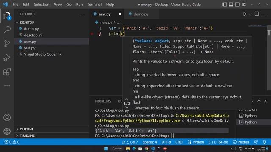Open taskbar Search box
Image resolution: width=271 pixels, height=152 pixels.
pos(117,149)
